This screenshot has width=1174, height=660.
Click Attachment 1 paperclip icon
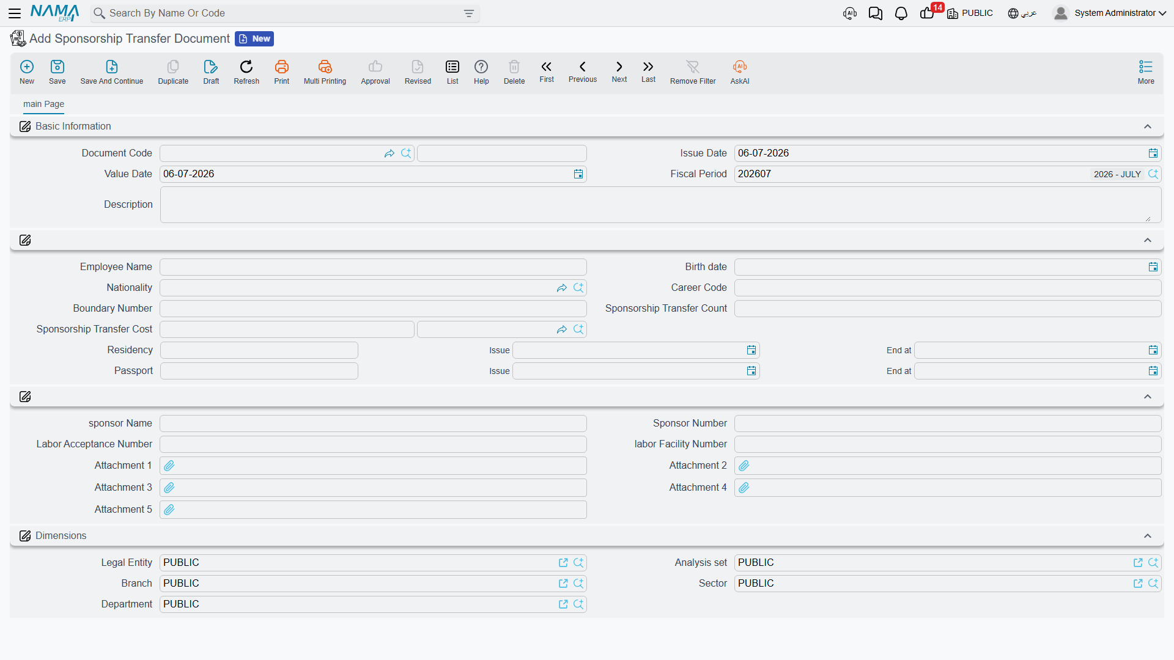(169, 466)
